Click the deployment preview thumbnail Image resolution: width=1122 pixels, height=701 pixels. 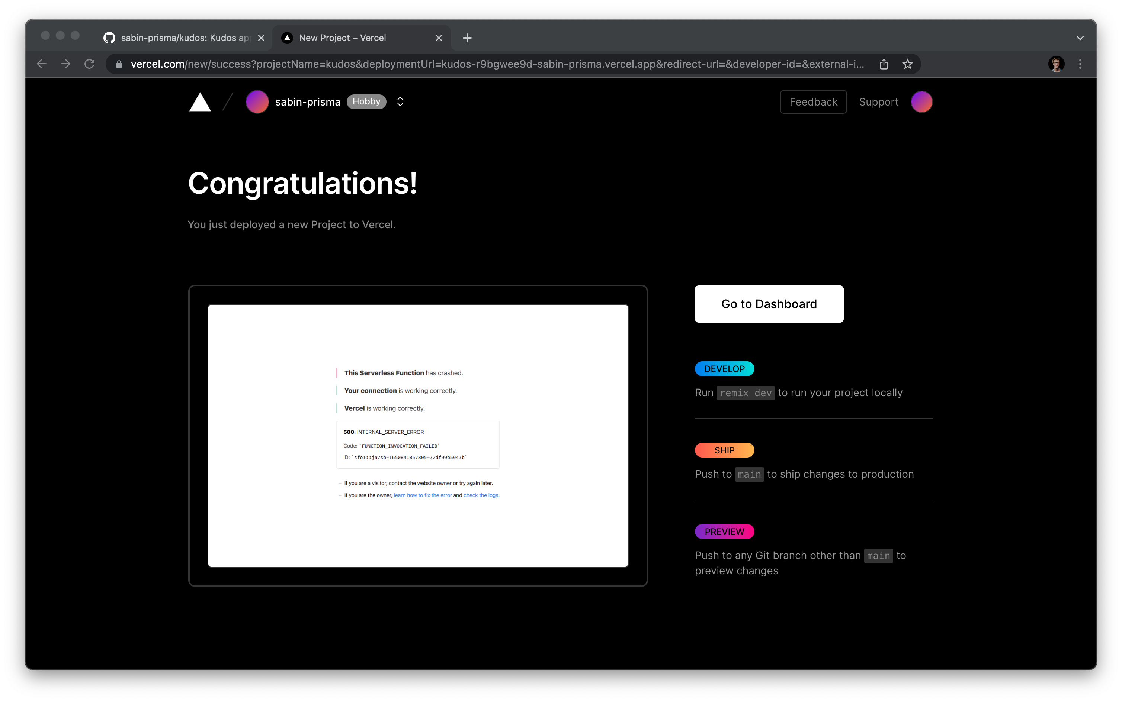coord(418,435)
